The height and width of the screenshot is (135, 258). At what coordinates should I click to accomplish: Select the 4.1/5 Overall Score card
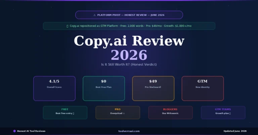click(x=54, y=88)
